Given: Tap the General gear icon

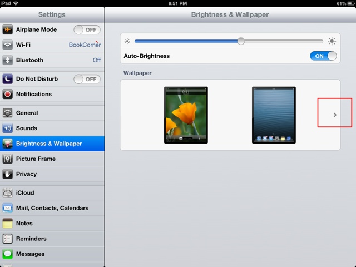Looking at the screenshot, I should [x=7, y=113].
